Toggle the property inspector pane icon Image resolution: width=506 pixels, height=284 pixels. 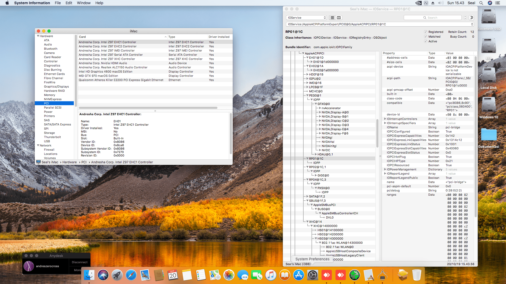click(471, 18)
